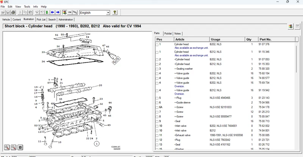Go forward with the blue right arrow
The height and width of the screenshot is (157, 303).
pos(58,12)
